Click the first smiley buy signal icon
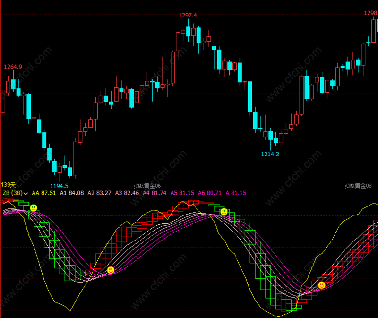This screenshot has width=378, height=318. pyautogui.click(x=111, y=270)
